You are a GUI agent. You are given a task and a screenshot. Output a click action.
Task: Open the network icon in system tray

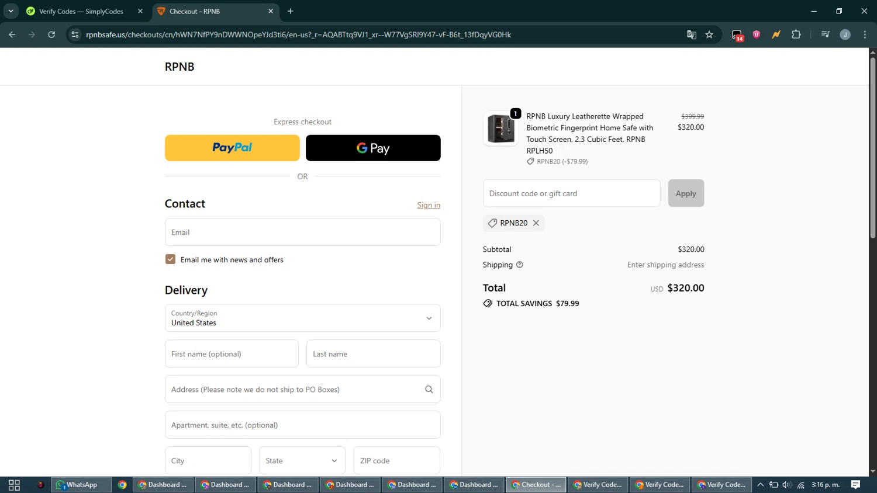pos(801,485)
